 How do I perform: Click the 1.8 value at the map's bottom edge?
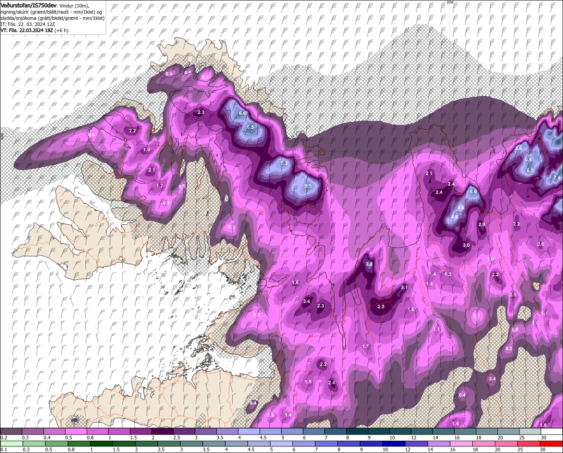point(544,425)
